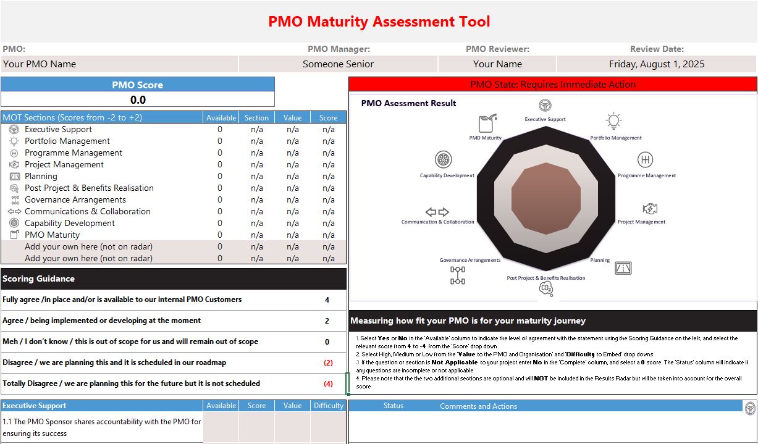This screenshot has height=444, width=758.
Task: Click the Portfolio Management lightbulb icon
Action: coord(613,121)
